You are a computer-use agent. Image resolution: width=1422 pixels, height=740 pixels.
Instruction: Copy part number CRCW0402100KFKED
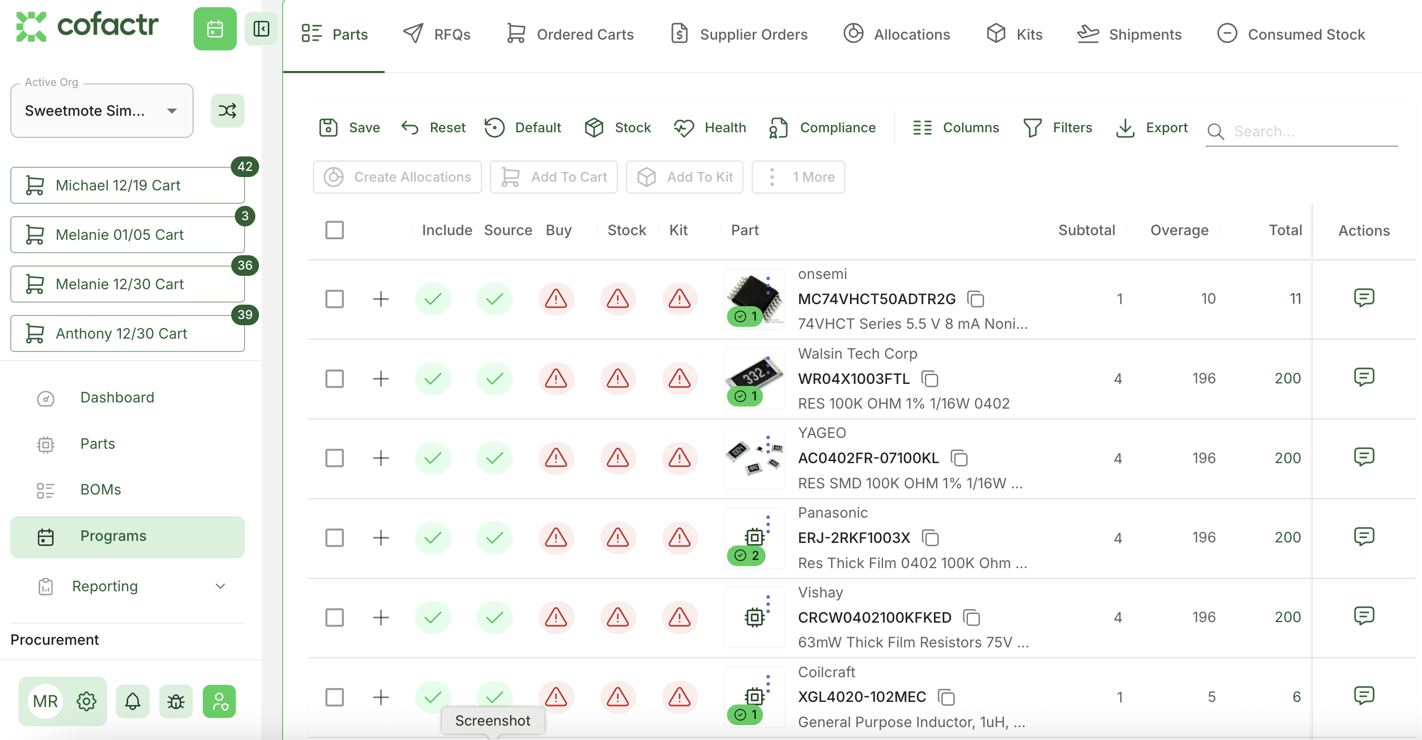(971, 618)
